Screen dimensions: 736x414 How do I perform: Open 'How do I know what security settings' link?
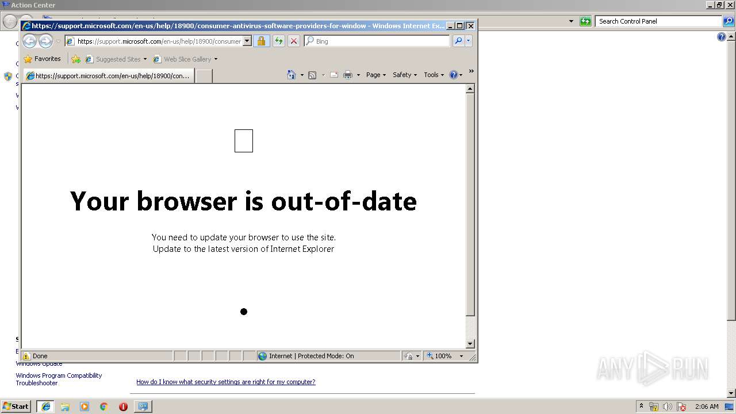225,382
